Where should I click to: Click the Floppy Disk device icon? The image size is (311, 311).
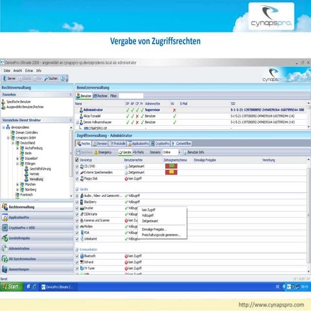coord(82,179)
